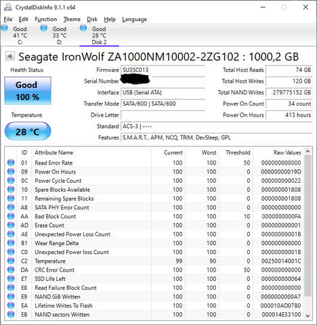The image size is (317, 325).
Task: Click status orb for NAND GiB Written
Action: coord(11,297)
